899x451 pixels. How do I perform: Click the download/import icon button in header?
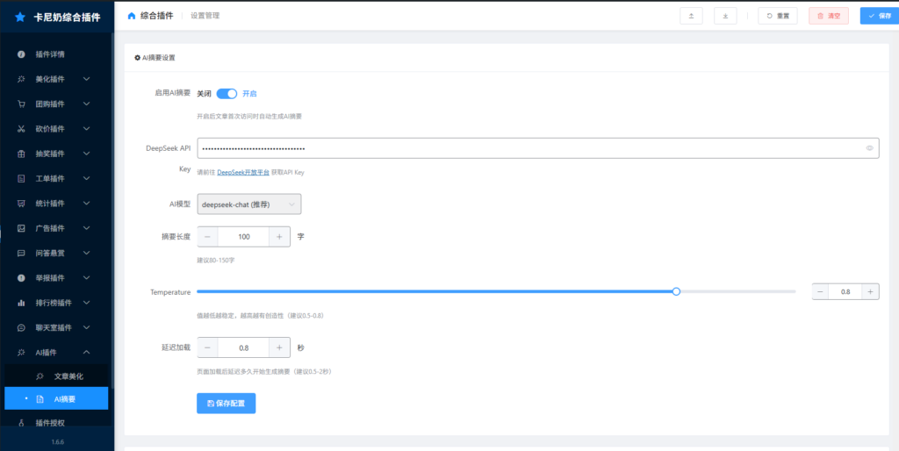[x=725, y=16]
